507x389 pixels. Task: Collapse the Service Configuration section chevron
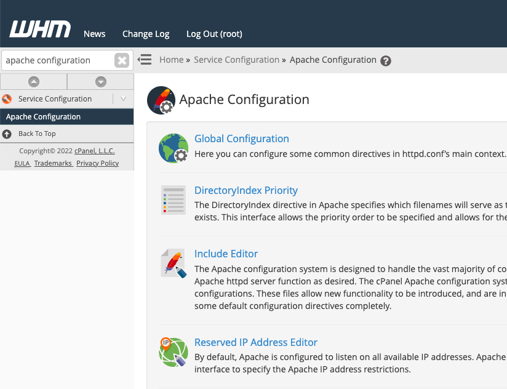pos(123,99)
